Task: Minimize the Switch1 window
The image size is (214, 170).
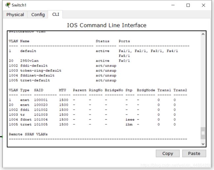Action: pos(173,5)
